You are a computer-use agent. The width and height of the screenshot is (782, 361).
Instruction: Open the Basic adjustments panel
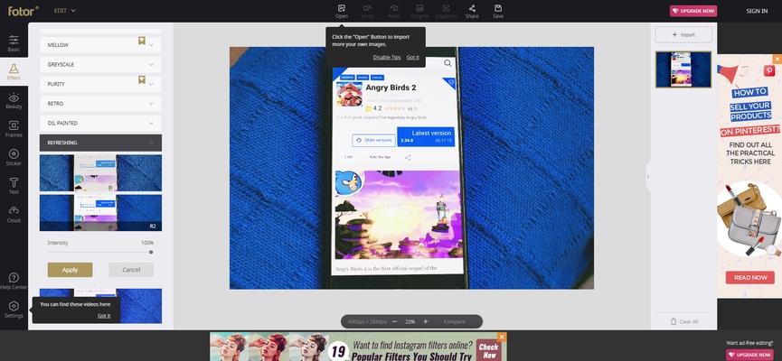(x=14, y=44)
